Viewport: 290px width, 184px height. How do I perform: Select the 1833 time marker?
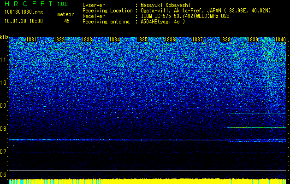87,40
